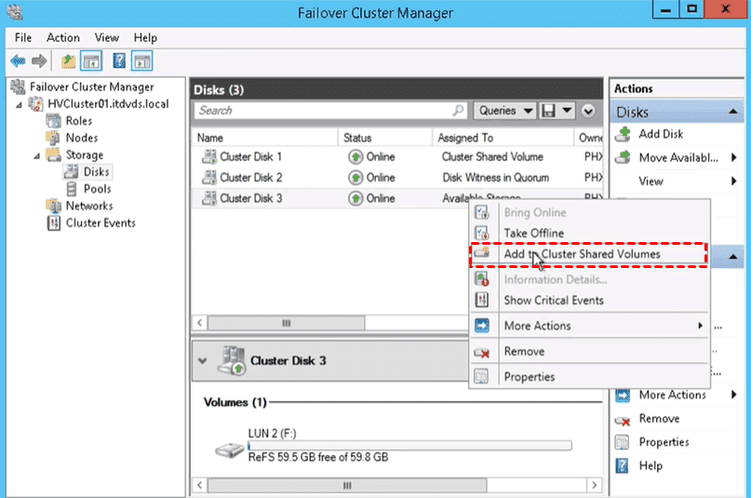This screenshot has width=751, height=498.
Task: Click the Show Critical Events menu icon
Action: click(x=481, y=301)
